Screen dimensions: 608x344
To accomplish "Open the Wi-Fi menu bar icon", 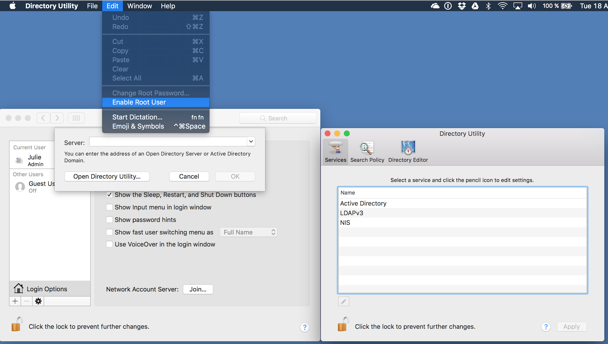I will coord(503,6).
